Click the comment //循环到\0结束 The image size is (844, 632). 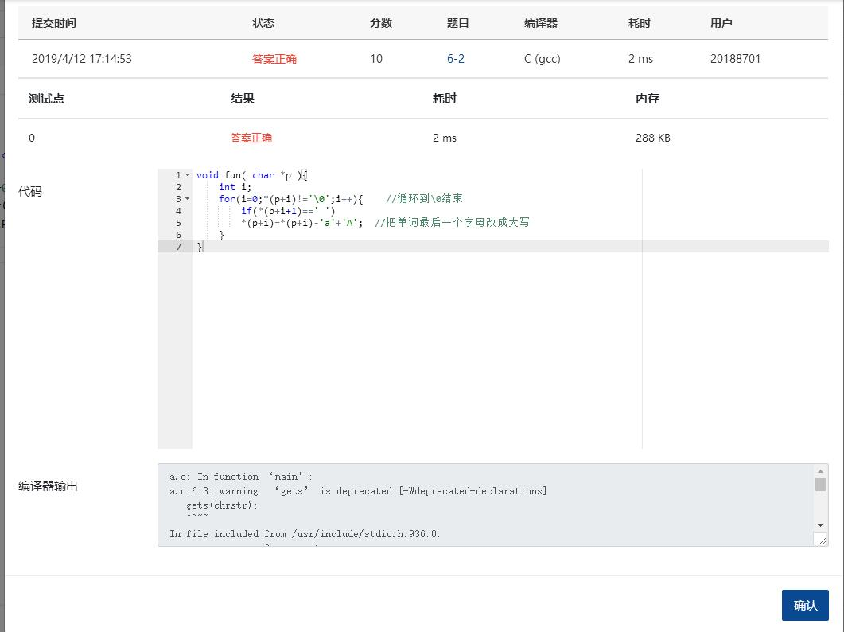(x=424, y=199)
